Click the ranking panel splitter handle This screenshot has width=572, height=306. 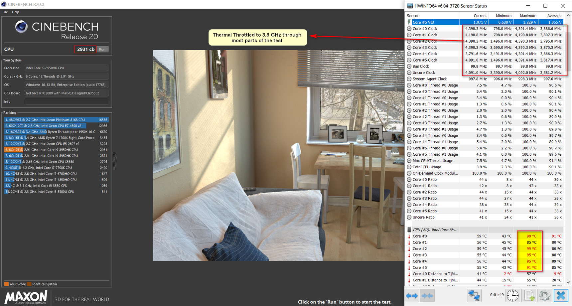pyautogui.click(x=114, y=162)
